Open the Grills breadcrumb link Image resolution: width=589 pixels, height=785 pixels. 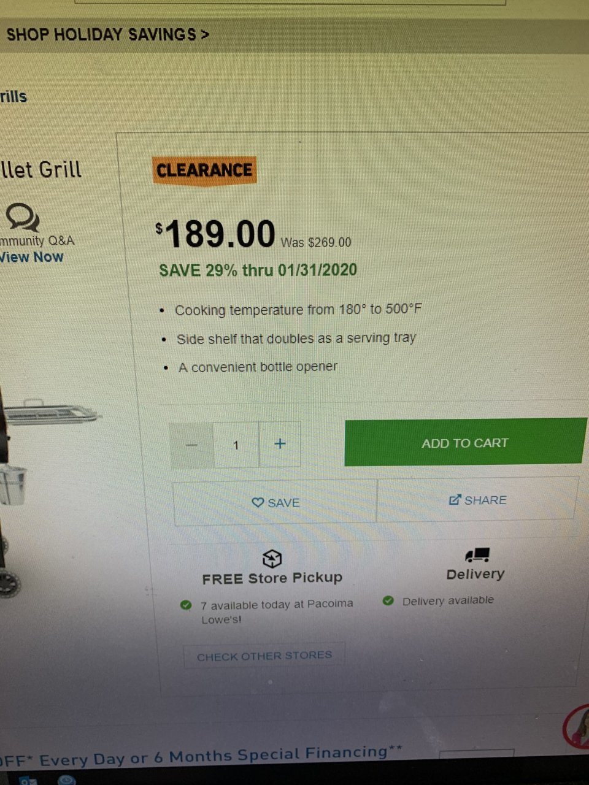point(13,96)
